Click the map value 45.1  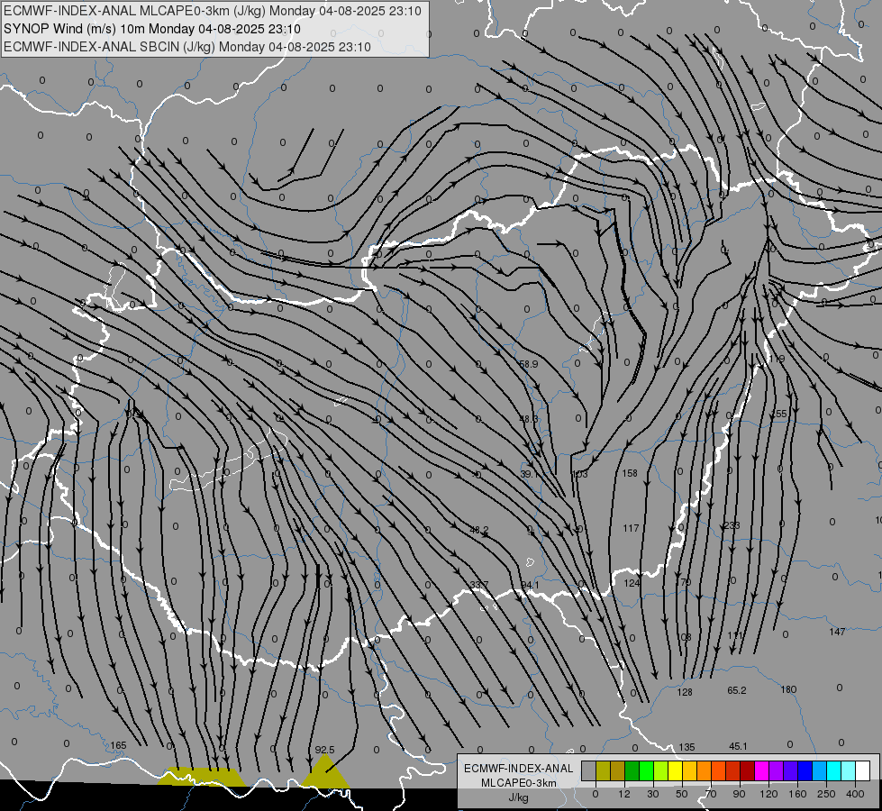(x=738, y=746)
